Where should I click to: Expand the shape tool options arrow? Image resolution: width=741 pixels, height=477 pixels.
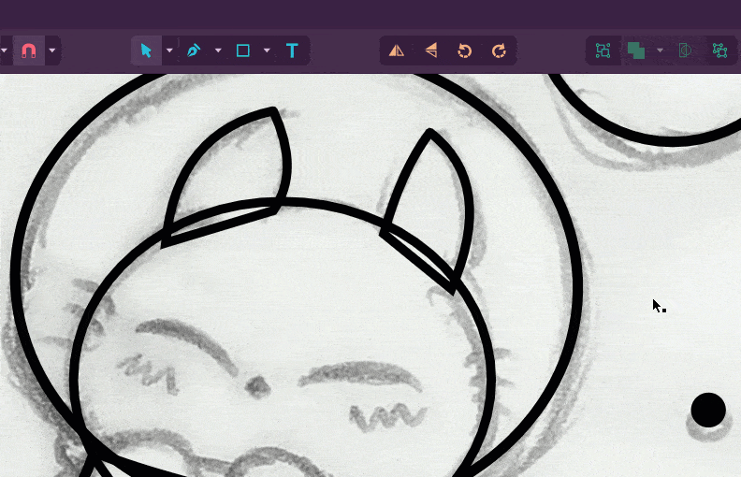click(267, 51)
